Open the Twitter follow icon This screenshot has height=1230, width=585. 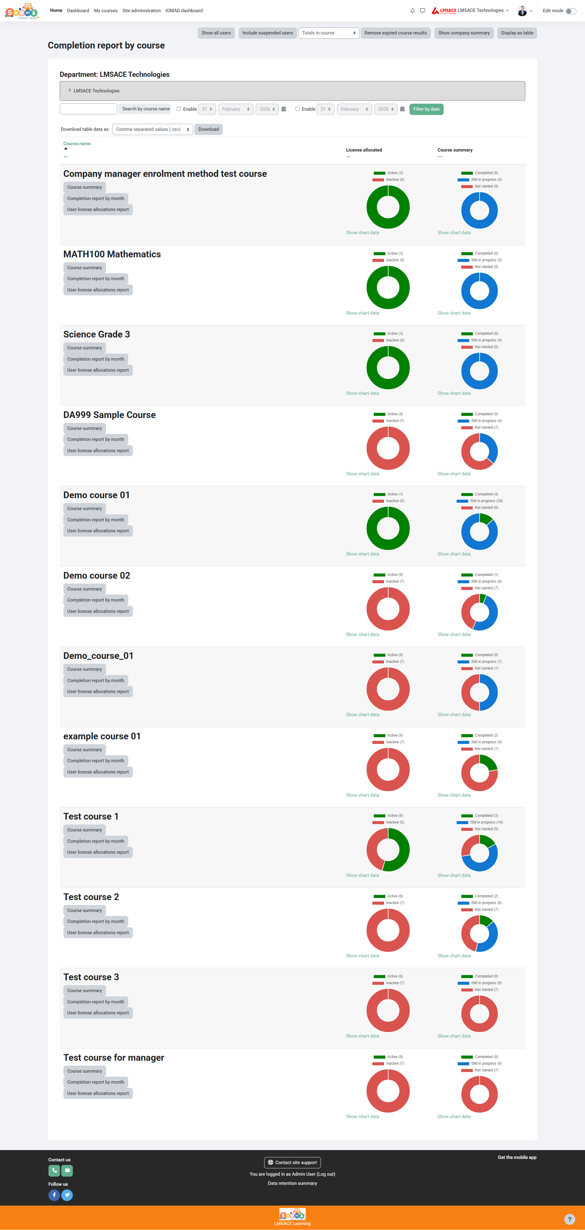(x=67, y=1195)
